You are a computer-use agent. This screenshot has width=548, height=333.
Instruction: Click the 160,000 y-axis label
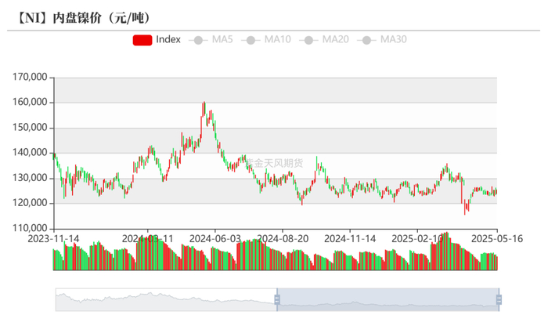[x=30, y=102]
